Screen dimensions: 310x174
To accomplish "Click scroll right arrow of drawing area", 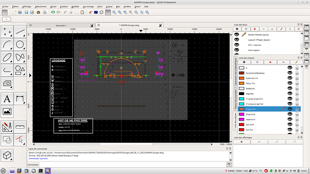I will point(212,144).
